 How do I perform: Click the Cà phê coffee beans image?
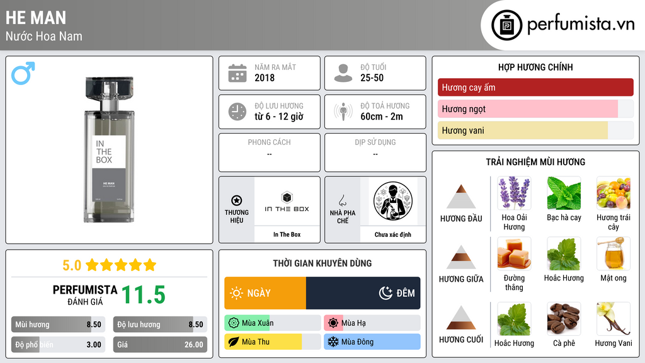coord(564,319)
